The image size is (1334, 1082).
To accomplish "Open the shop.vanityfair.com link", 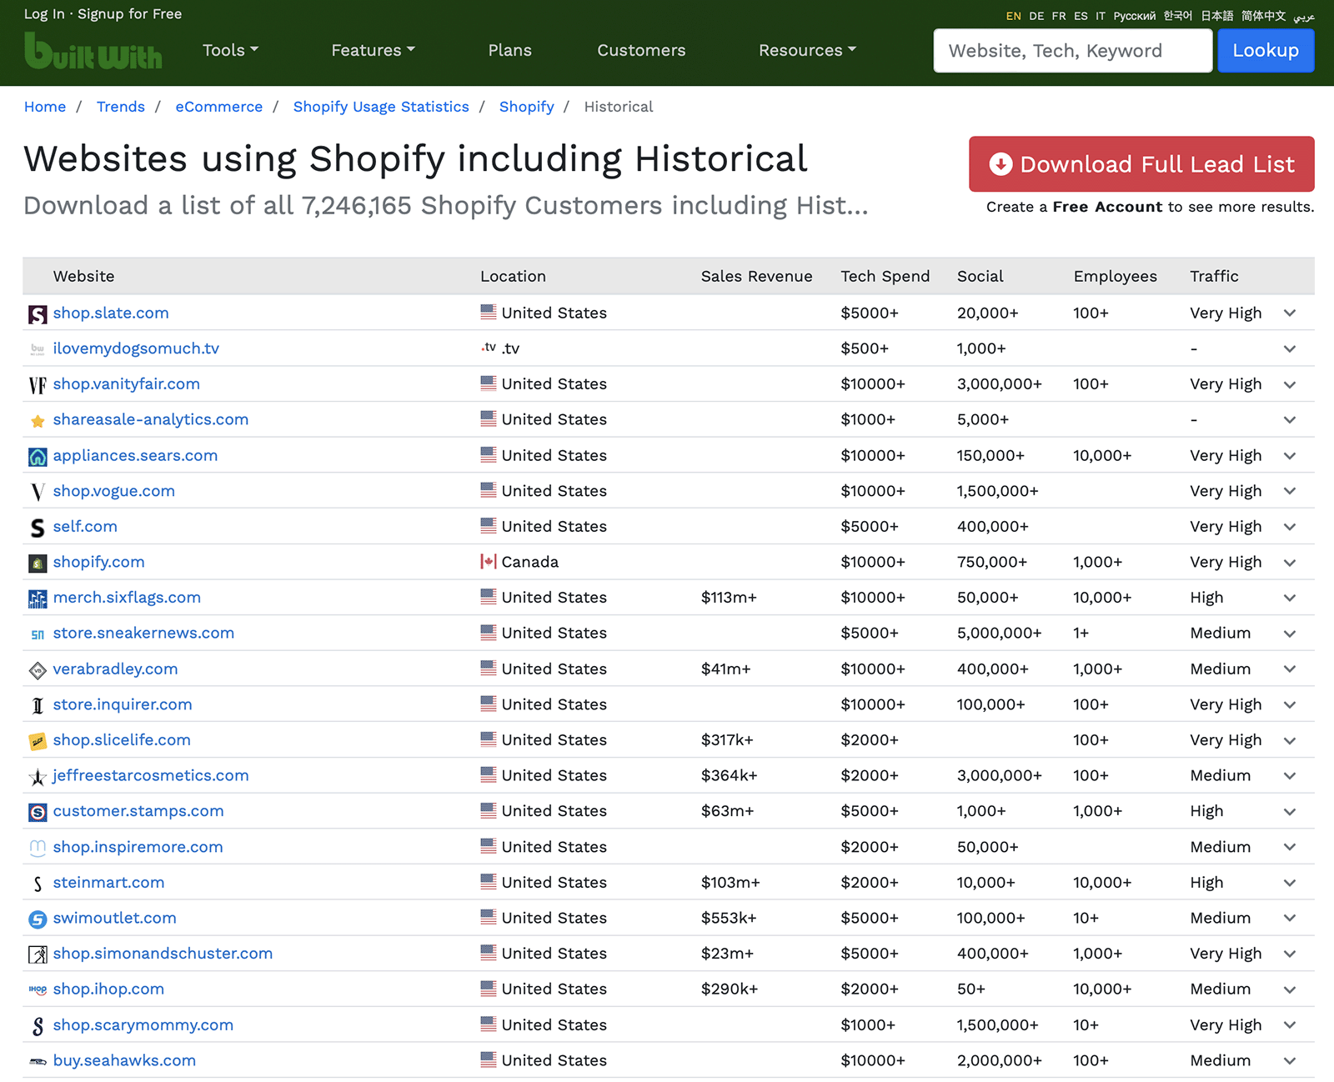I will click(127, 384).
